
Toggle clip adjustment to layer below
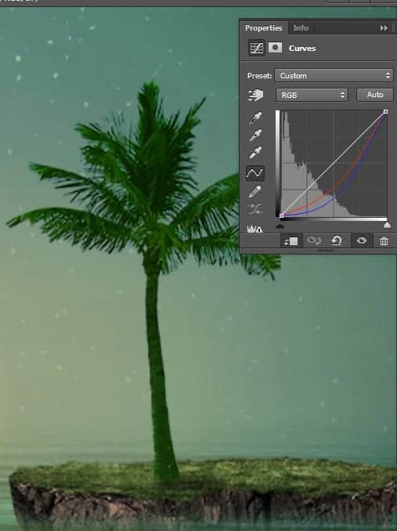point(291,240)
